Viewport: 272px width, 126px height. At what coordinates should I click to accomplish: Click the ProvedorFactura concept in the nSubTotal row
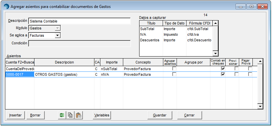point(143,69)
